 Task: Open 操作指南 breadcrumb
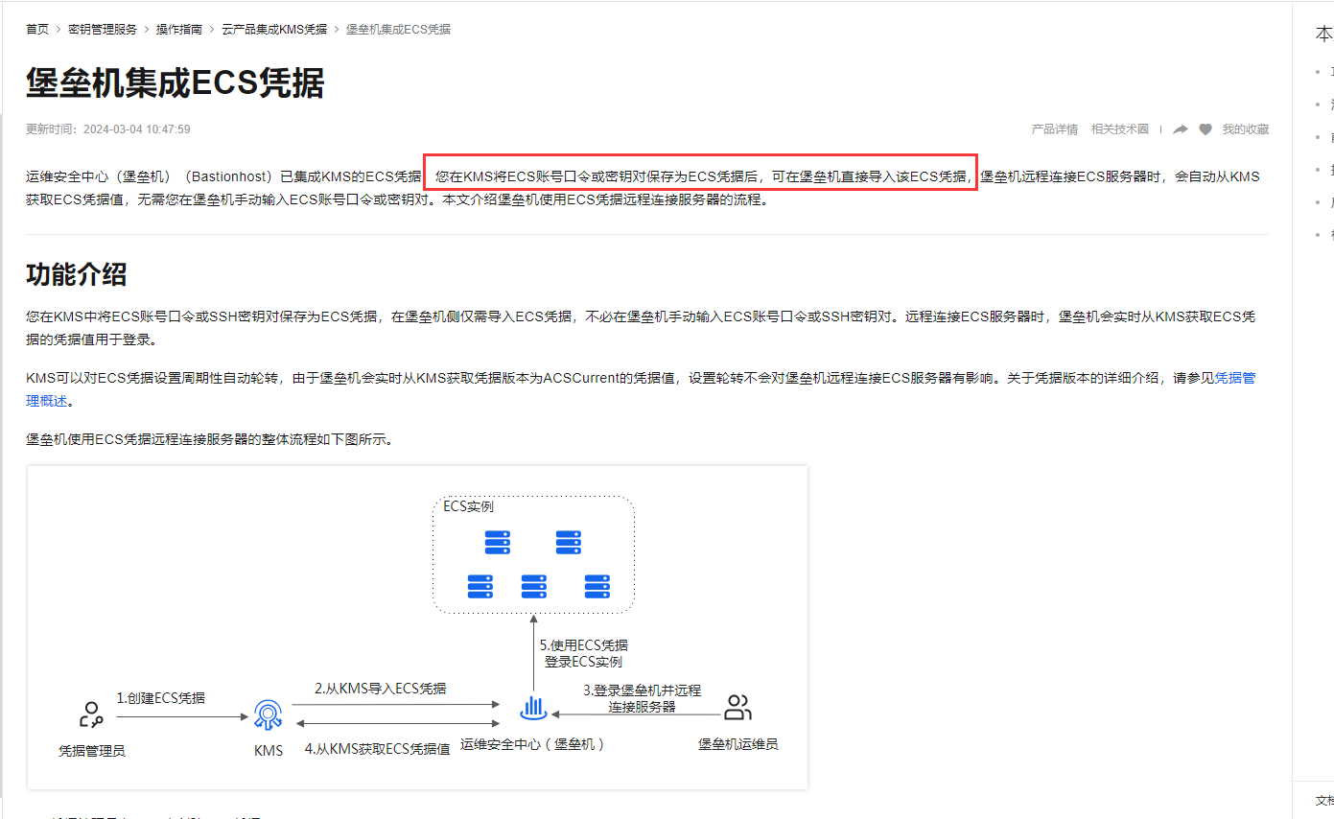pyautogui.click(x=179, y=30)
